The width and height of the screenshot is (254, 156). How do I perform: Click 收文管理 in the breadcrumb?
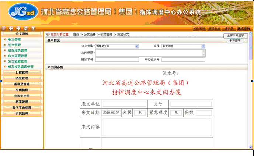(106, 35)
